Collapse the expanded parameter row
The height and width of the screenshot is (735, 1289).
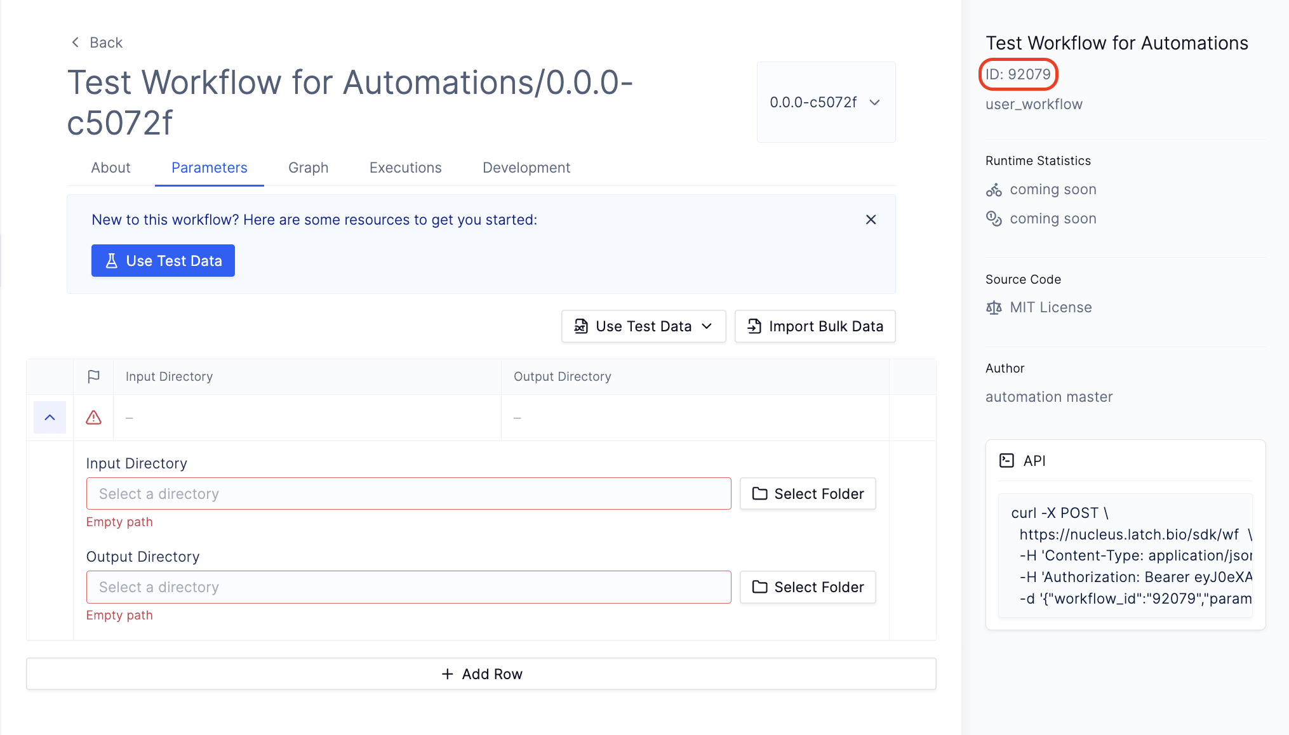click(50, 417)
